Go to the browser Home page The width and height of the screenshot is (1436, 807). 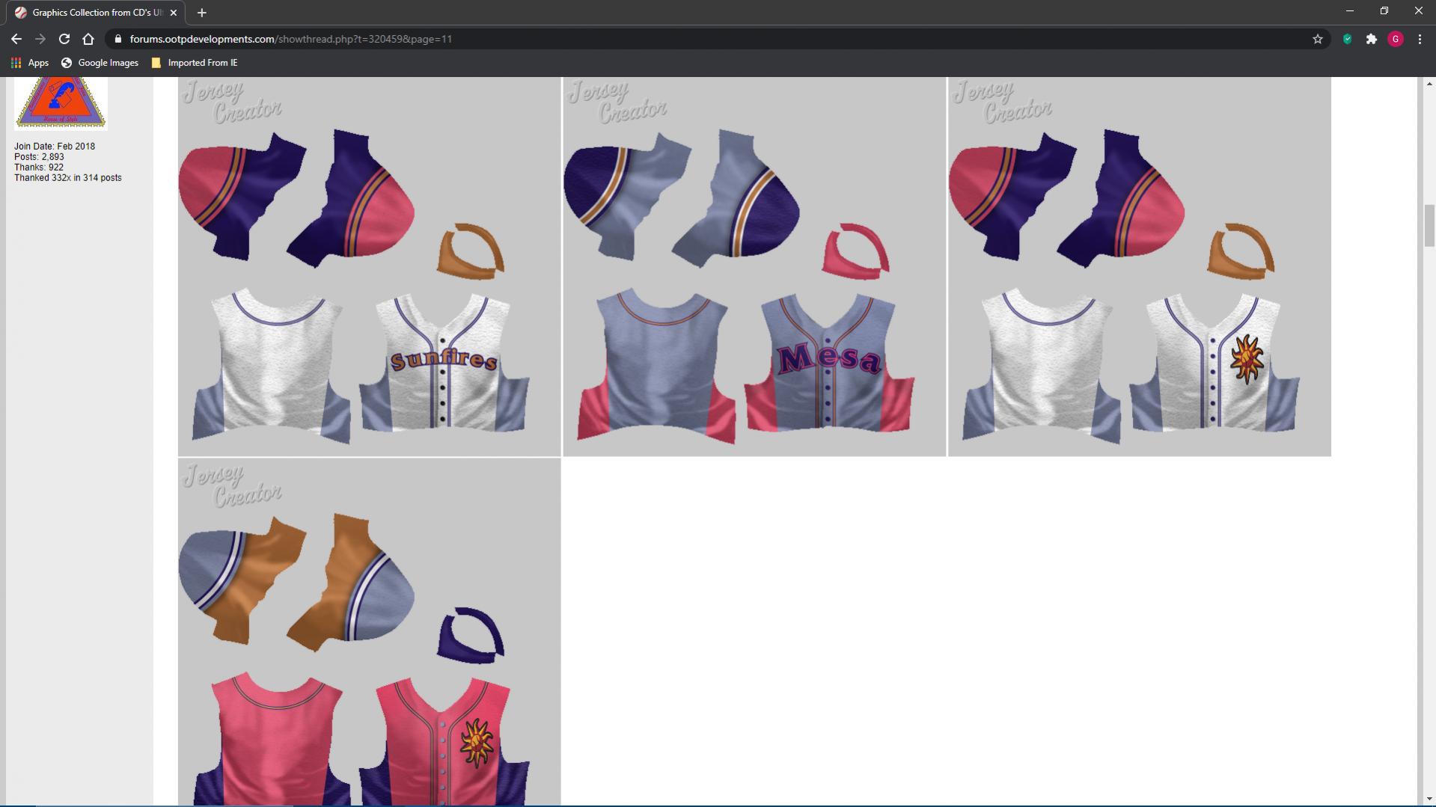coord(88,39)
